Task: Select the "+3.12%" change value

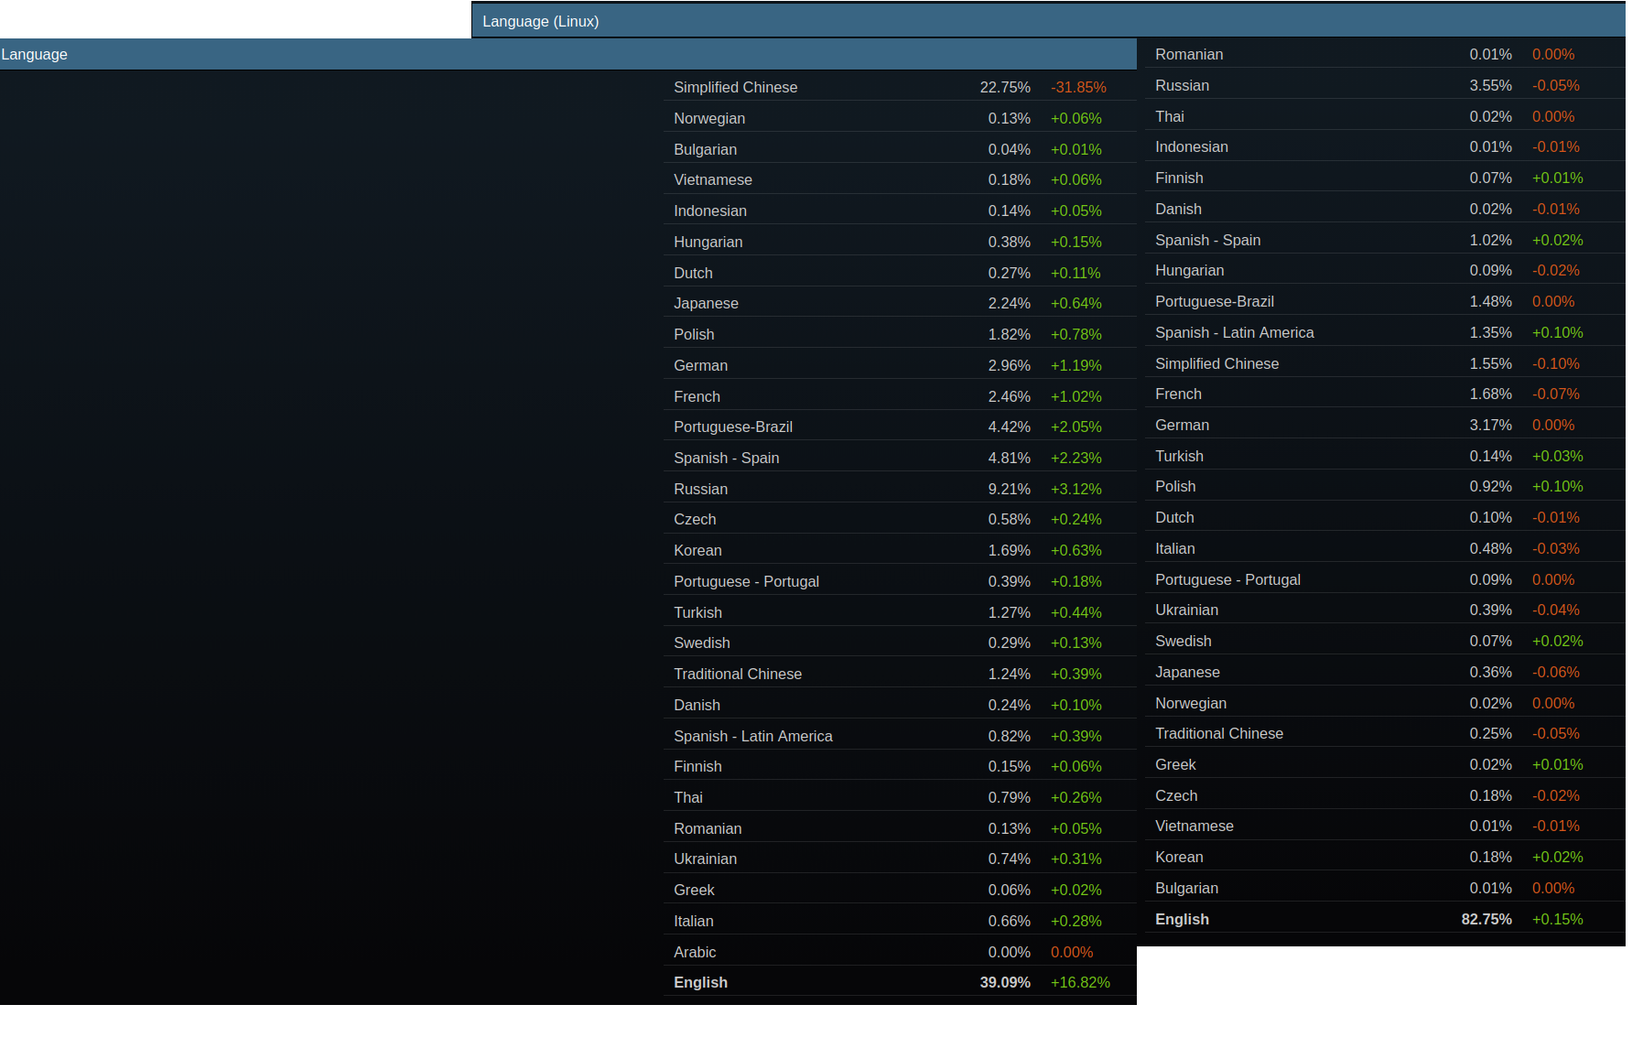Action: tap(1076, 489)
